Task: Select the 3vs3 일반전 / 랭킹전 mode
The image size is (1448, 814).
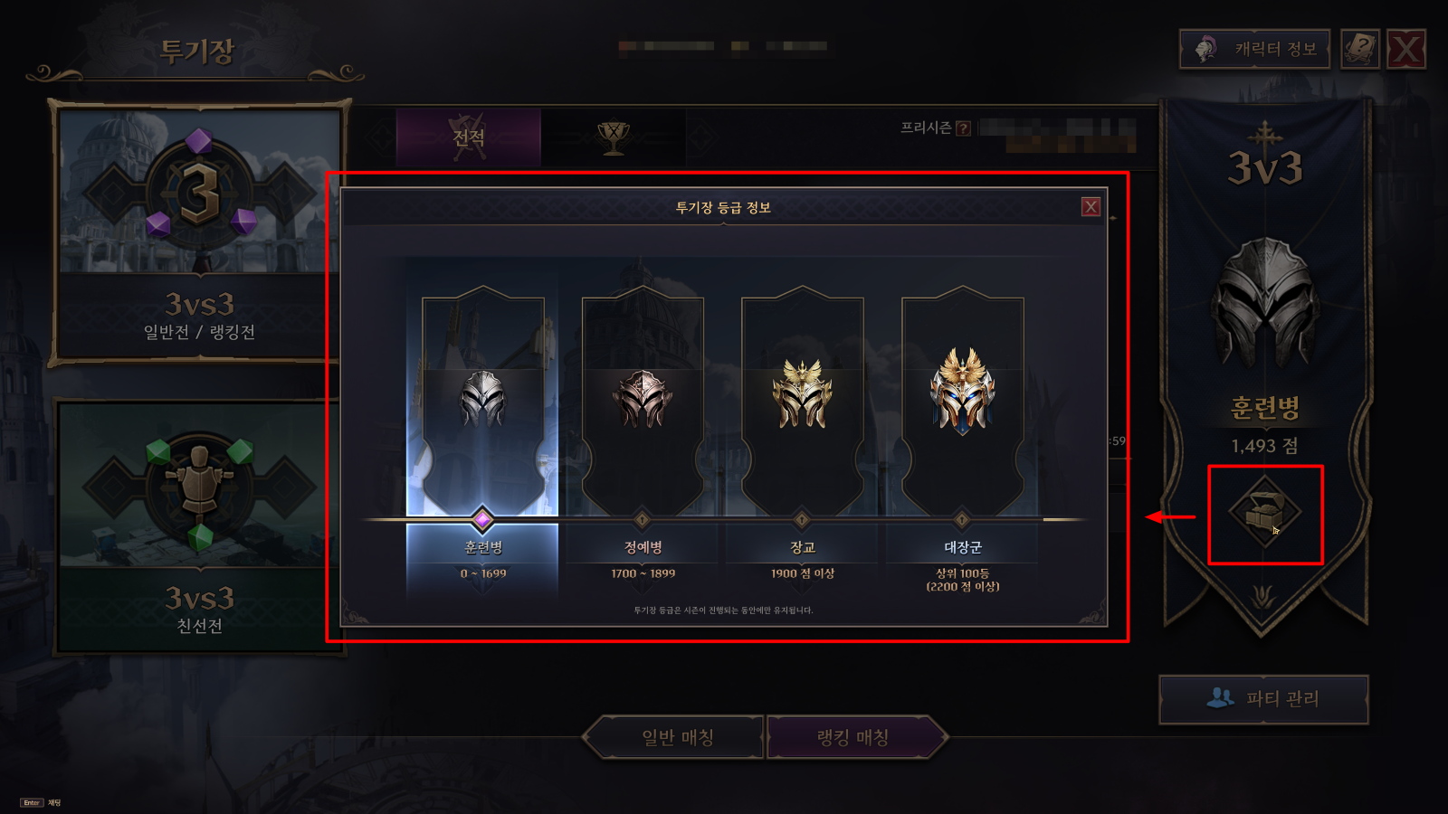Action: tap(199, 233)
